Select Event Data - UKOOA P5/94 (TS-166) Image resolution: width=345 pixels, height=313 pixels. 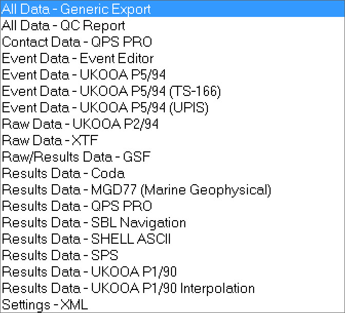111,91
